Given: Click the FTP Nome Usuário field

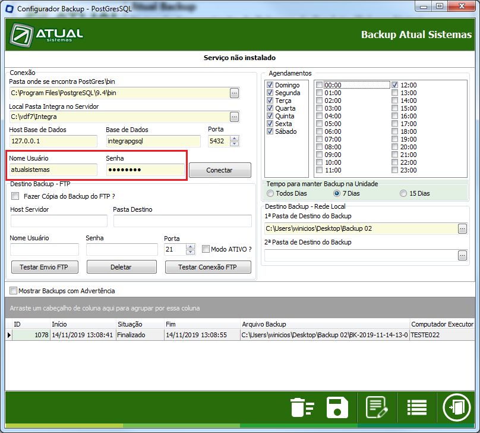Looking at the screenshot, I should click(45, 249).
